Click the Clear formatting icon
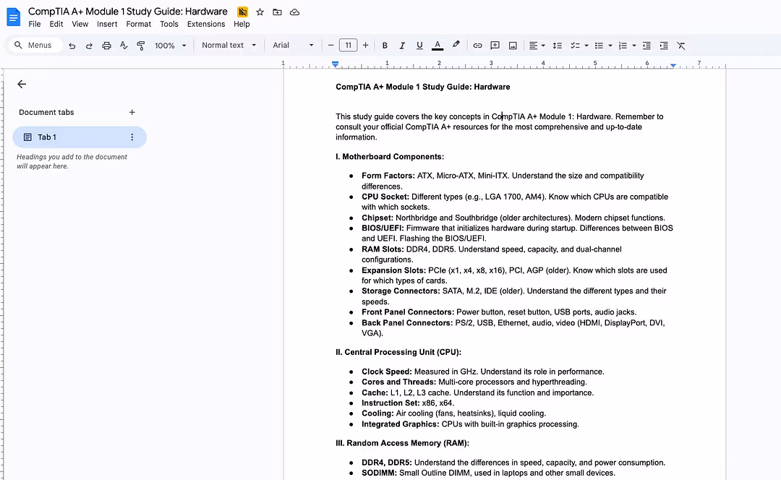Viewport: 781px width, 480px height. point(681,46)
